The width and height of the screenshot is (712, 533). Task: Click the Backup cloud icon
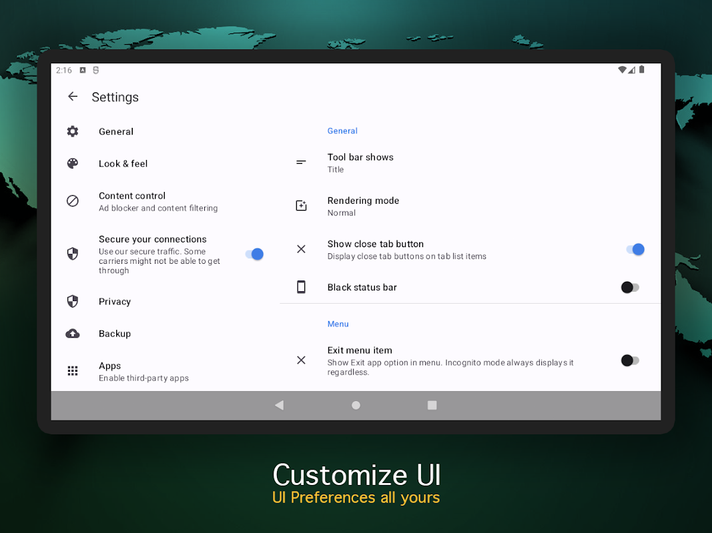pyautogui.click(x=73, y=334)
